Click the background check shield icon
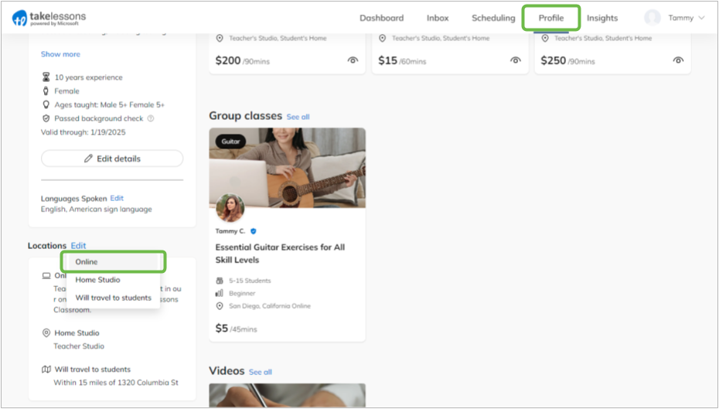This screenshot has width=719, height=409. pyautogui.click(x=46, y=118)
